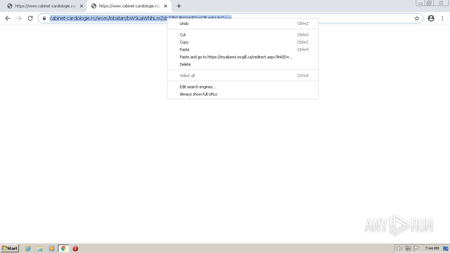450x253 pixels.
Task: Choose Delete from the context menu
Action: click(x=243, y=64)
